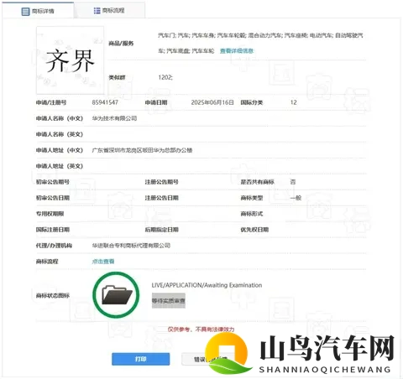Image resolution: width=403 pixels, height=379 pixels.
Task: Open the 商标流程 tab
Action: (x=109, y=11)
